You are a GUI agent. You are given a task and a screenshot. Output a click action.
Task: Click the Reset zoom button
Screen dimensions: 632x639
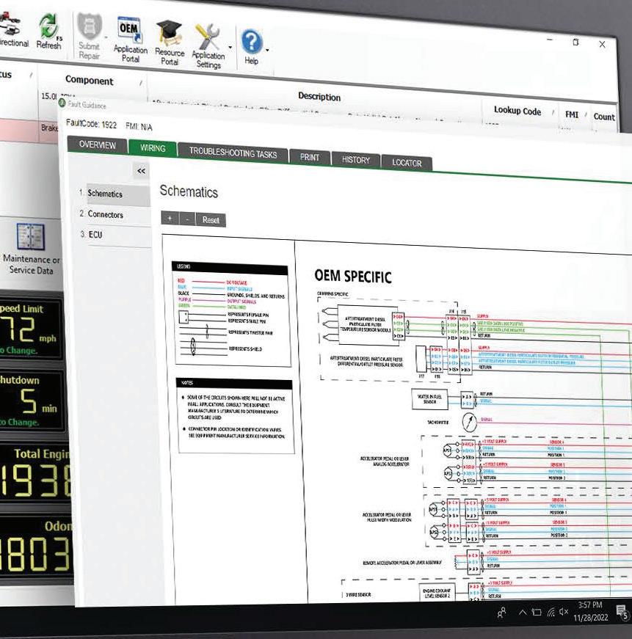(211, 220)
